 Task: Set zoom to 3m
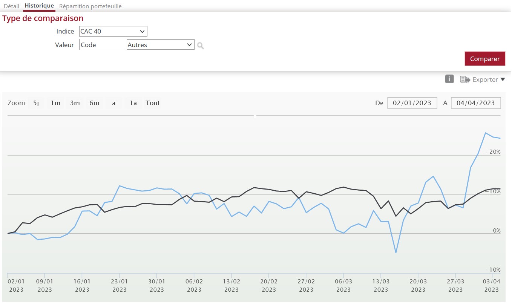(75, 103)
